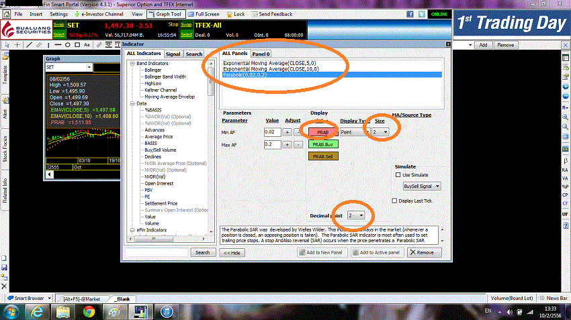This screenshot has height=320, width=571.
Task: Click the RA icon on right toolbar
Action: point(565,170)
